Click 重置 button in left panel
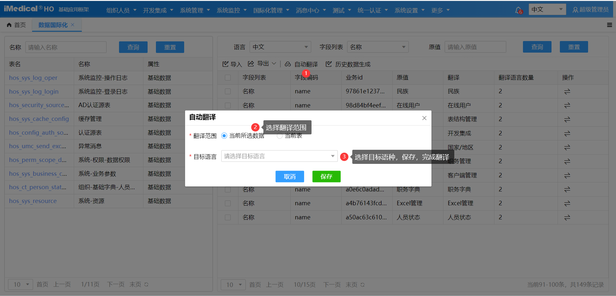This screenshot has width=616, height=296. tap(170, 47)
